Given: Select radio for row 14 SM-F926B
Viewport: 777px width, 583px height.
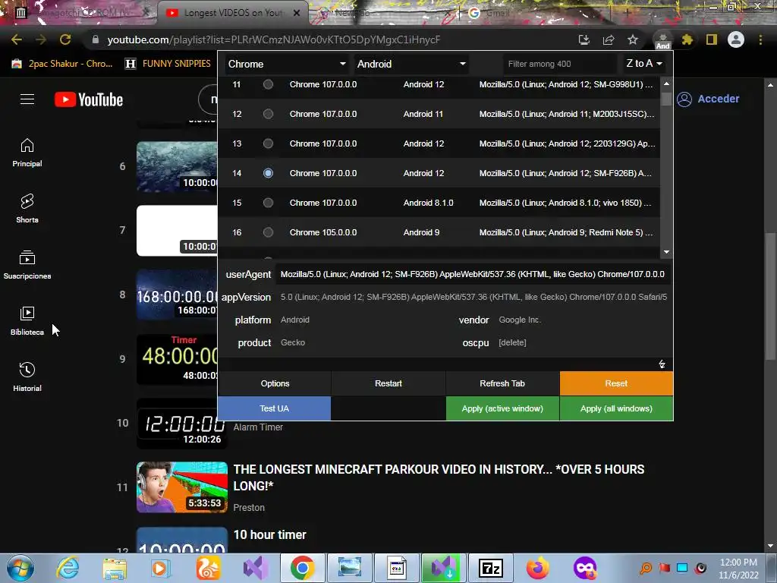Looking at the screenshot, I should coord(268,173).
